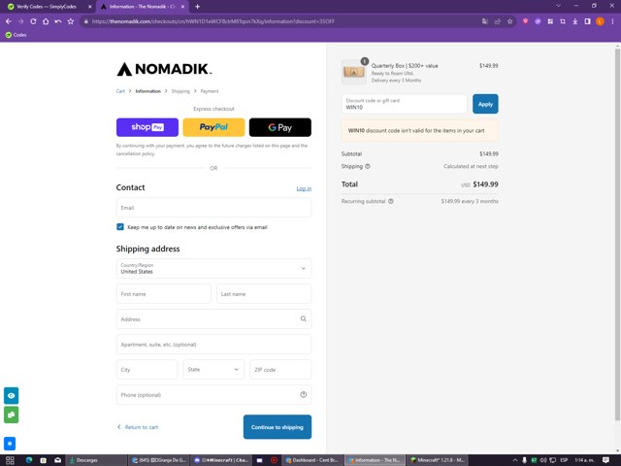Image resolution: width=621 pixels, height=466 pixels.
Task: Reload the checkout page
Action: [33, 21]
